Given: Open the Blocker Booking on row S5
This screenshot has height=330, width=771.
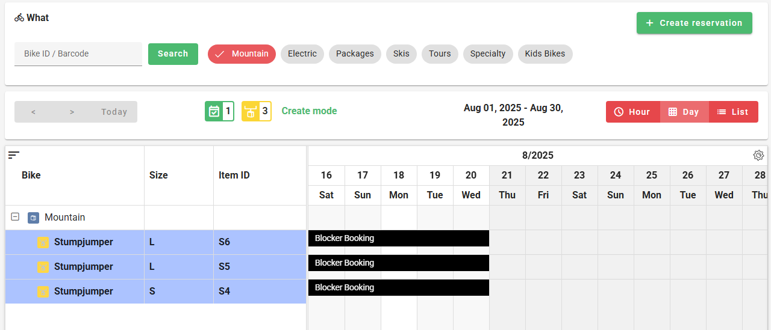Looking at the screenshot, I should (x=399, y=263).
